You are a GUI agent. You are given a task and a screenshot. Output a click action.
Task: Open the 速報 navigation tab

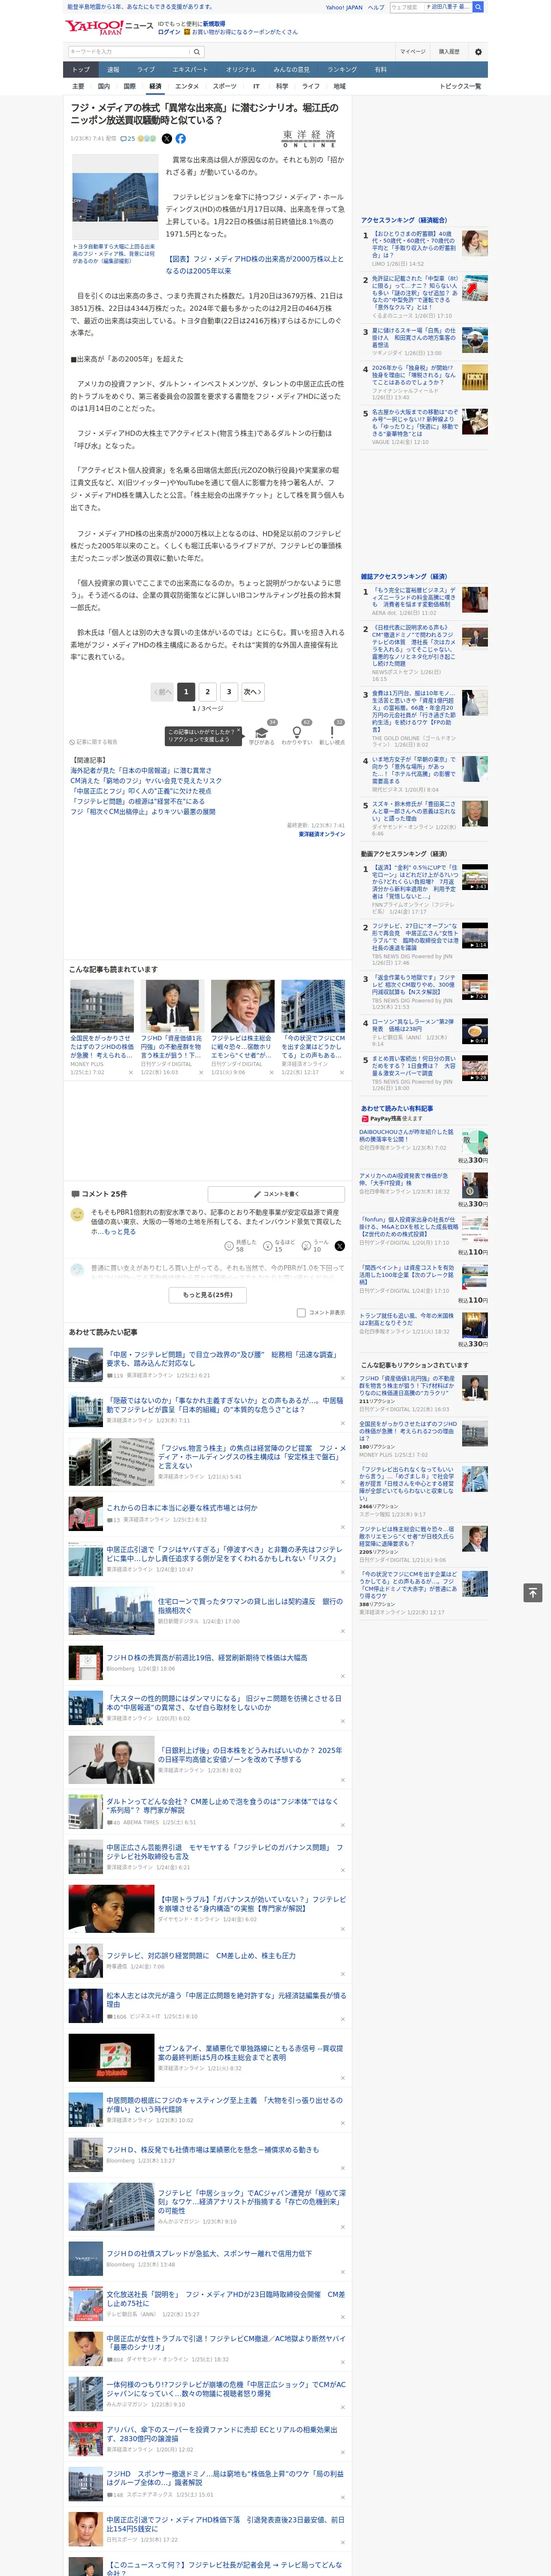pyautogui.click(x=113, y=70)
